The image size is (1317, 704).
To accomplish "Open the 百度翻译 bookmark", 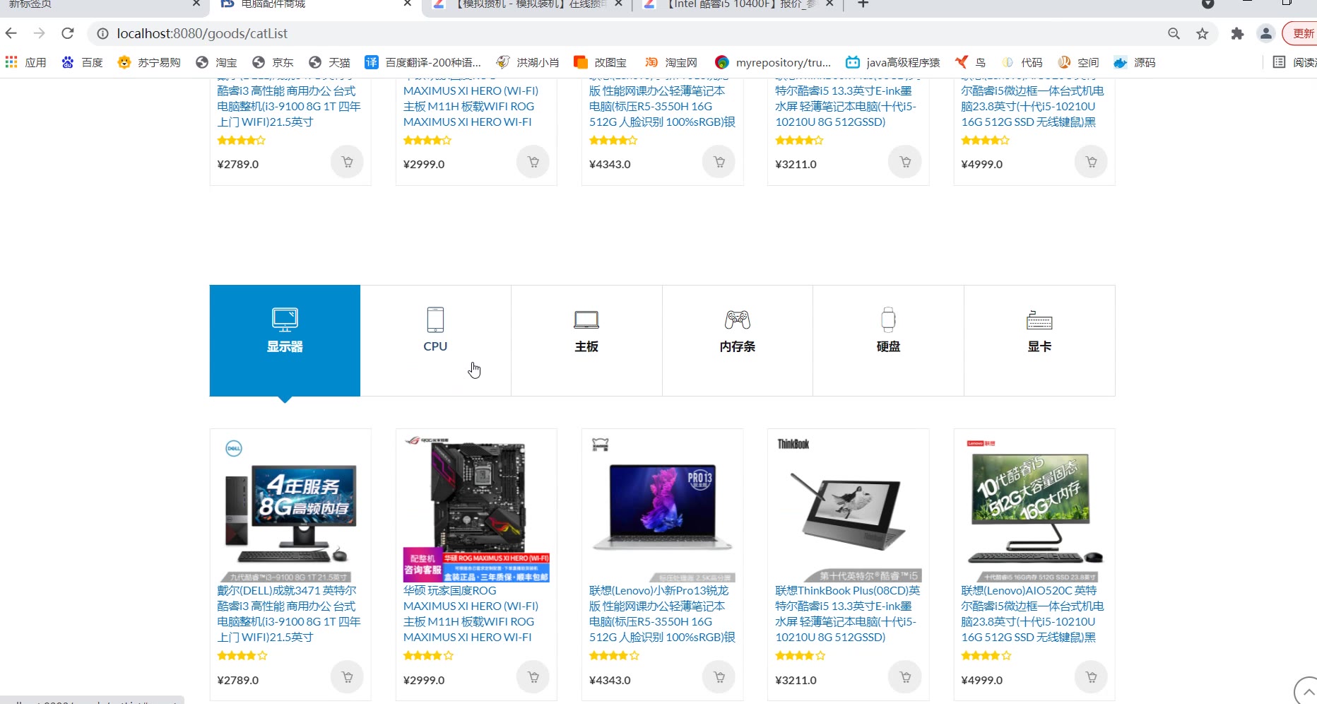I will pos(423,62).
